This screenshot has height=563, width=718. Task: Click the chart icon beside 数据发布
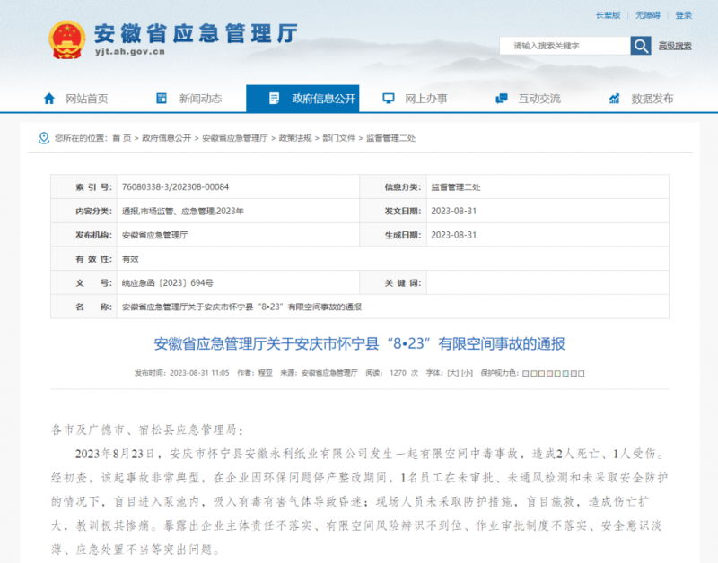pyautogui.click(x=614, y=99)
